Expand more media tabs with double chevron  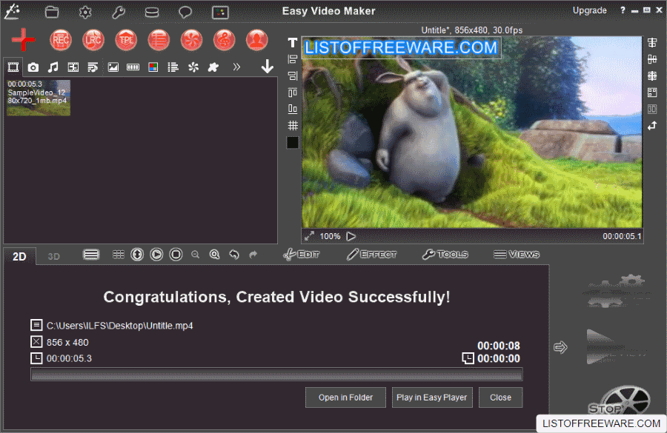[236, 67]
